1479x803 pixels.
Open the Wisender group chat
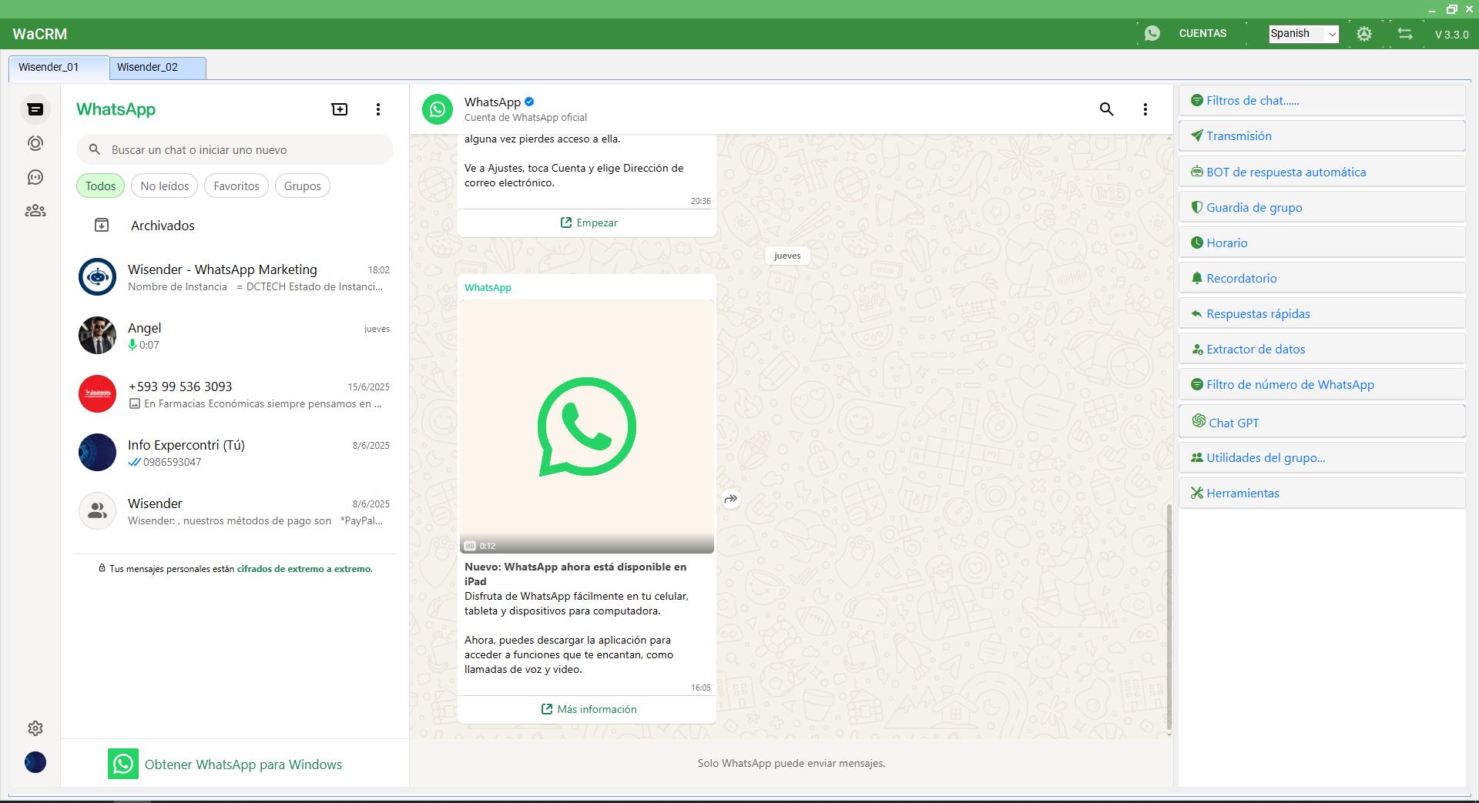(x=235, y=511)
